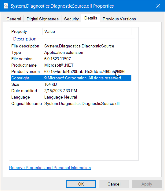The height and width of the screenshot is (191, 165).
Task: Click the Application extension value
Action: pos(64,53)
